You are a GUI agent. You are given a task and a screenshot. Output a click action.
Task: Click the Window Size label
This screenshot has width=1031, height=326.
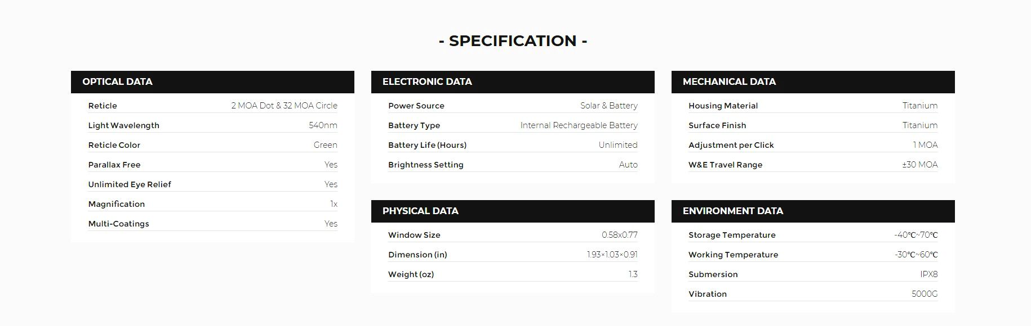point(414,235)
